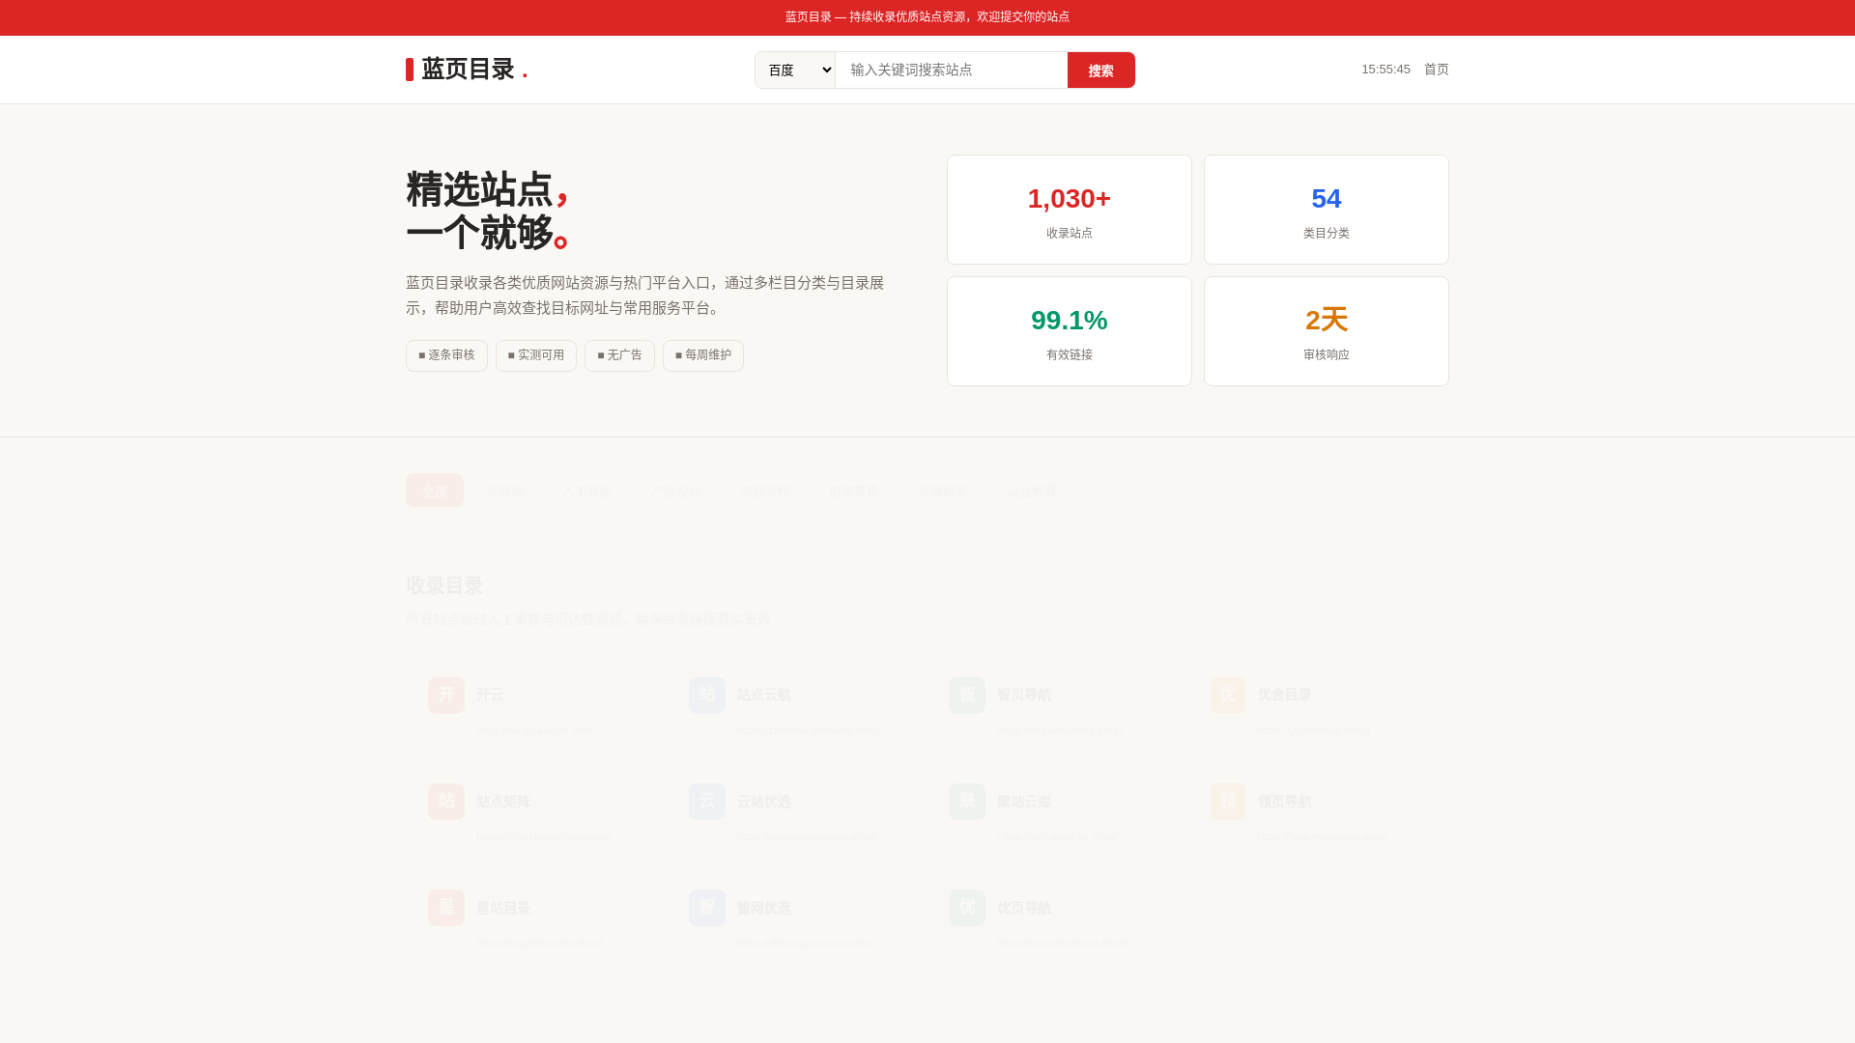Switch to the 公益教育 category tab
The image size is (1855, 1043).
click(x=1032, y=491)
